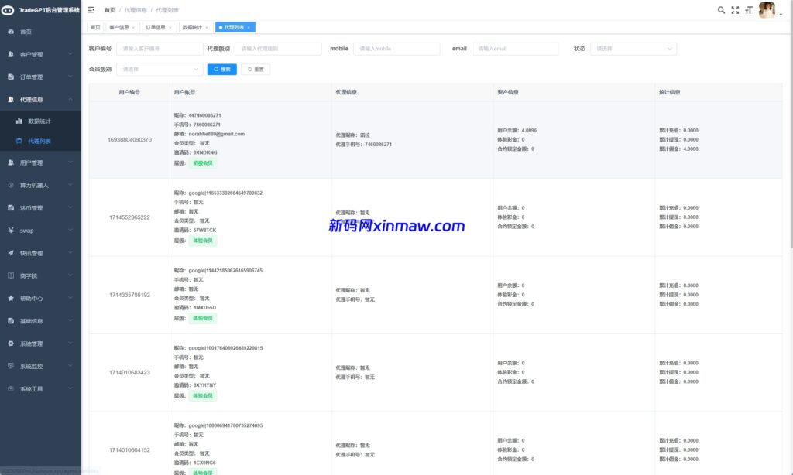Click the 首页 dashboard icon in sidebar
This screenshot has height=475, width=793.
click(x=11, y=32)
